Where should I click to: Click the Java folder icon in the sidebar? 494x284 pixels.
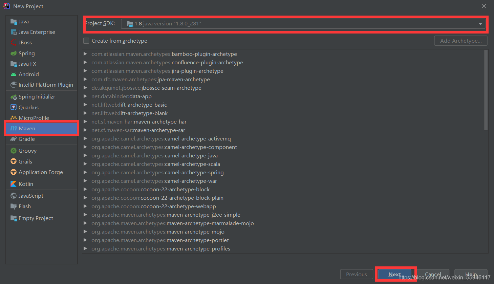(14, 22)
